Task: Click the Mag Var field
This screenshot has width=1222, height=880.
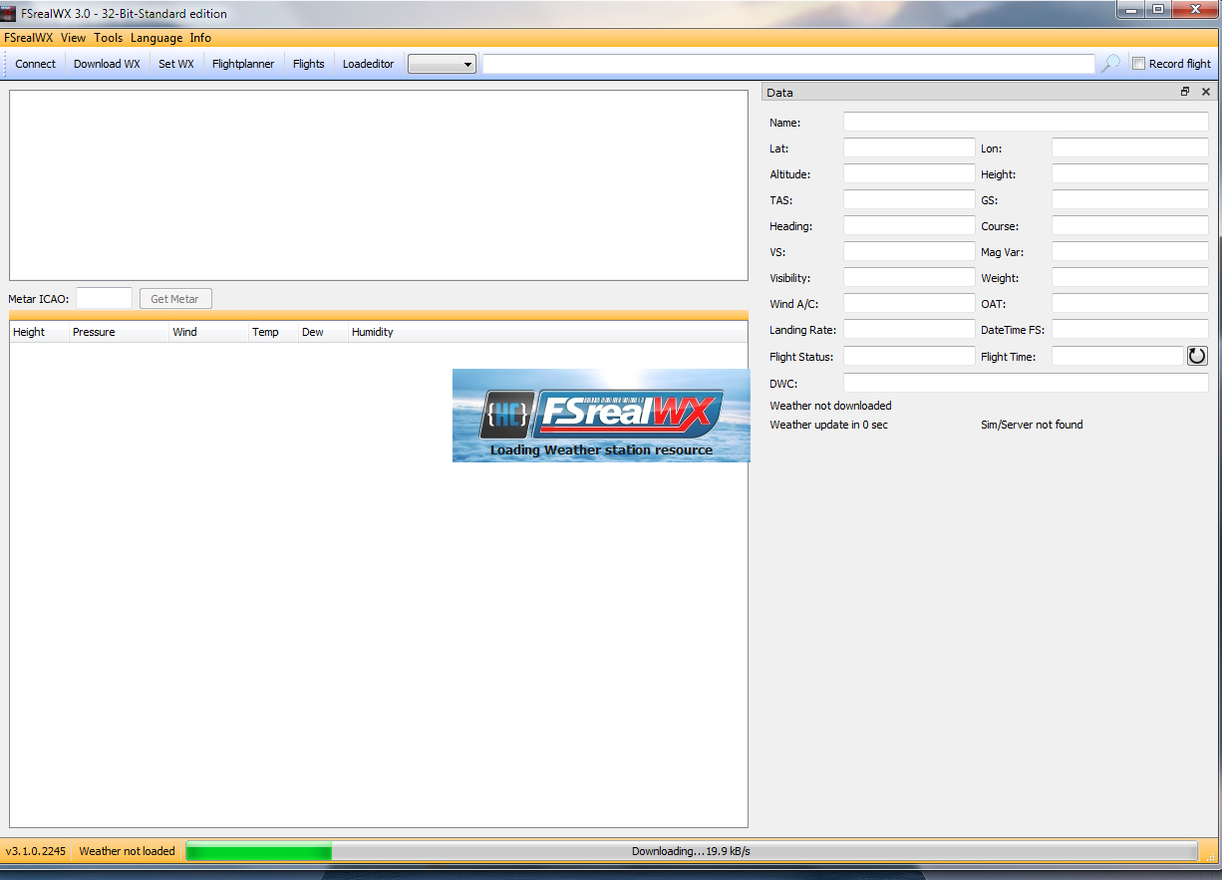Action: pos(1130,251)
